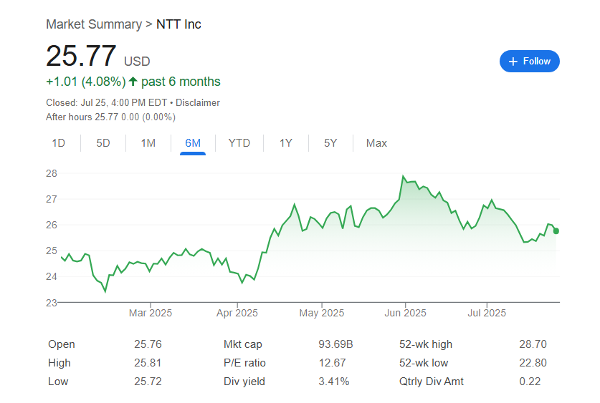This screenshot has width=600, height=403.
Task: Click the Jul 2025 axis label
Action: [487, 313]
